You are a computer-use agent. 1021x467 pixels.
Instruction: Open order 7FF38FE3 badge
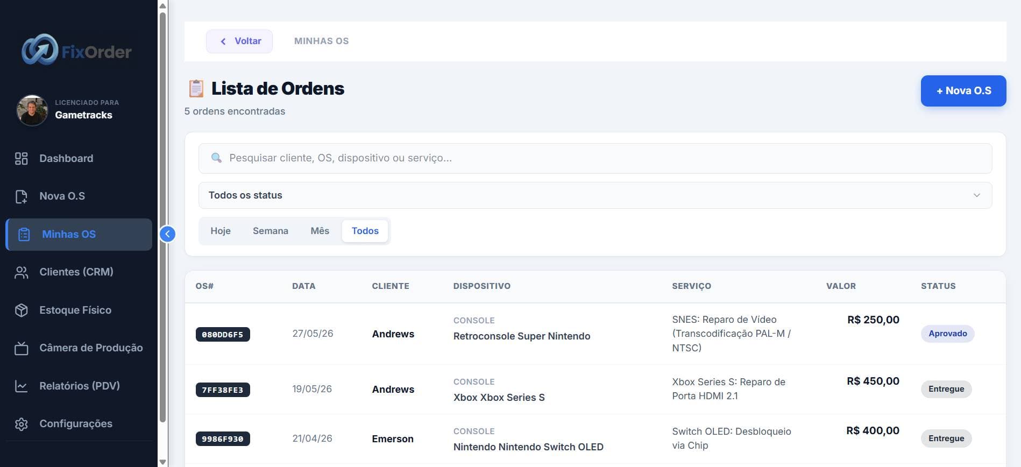tap(223, 390)
